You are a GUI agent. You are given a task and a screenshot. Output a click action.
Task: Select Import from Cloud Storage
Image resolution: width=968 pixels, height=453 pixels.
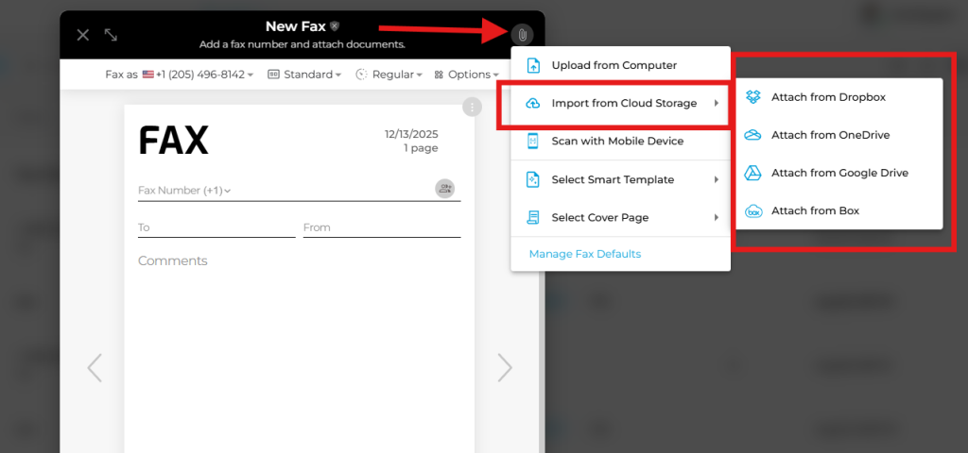[x=620, y=104]
